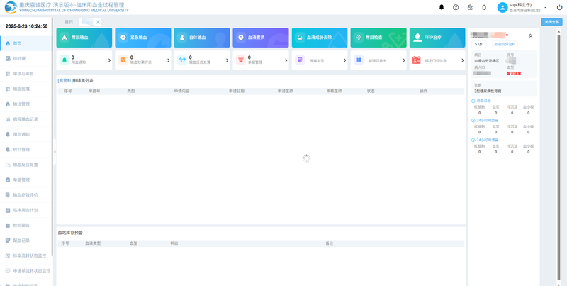567x286 pixels.
Task: Open sidebar item 配血记录
Action: tap(26, 241)
